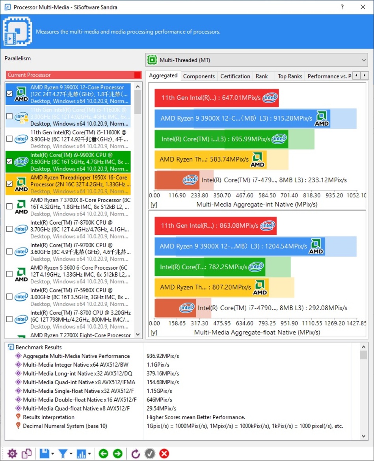Check the Intel Core i7-5960X checkbox
Screen dimensions: 374x461
pyautogui.click(x=9, y=297)
